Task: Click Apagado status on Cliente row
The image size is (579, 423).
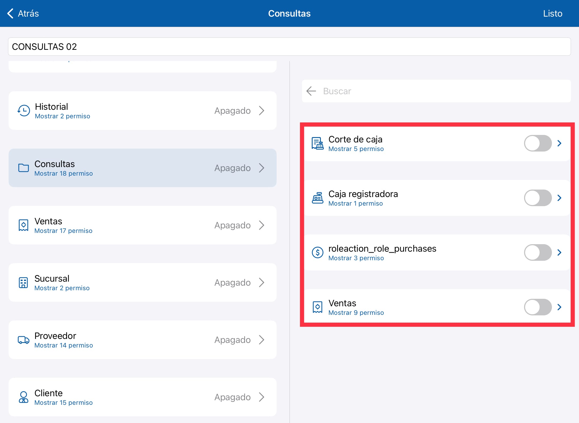Action: tap(232, 397)
